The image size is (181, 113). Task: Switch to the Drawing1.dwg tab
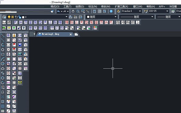50,34
